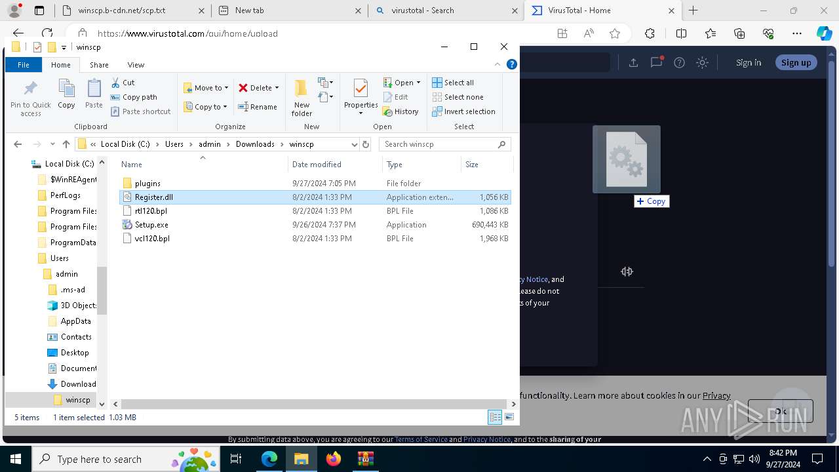Switch to the Home ribbon tab
The image size is (839, 472).
pyautogui.click(x=61, y=65)
